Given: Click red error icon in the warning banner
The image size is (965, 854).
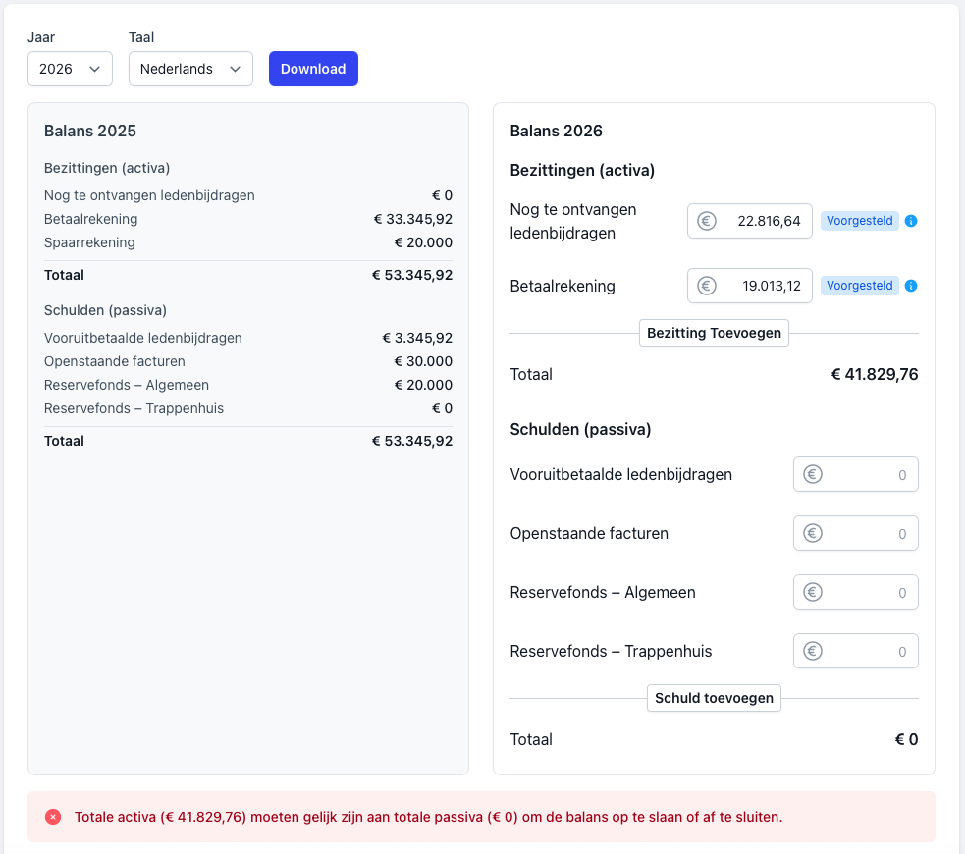Looking at the screenshot, I should pyautogui.click(x=53, y=817).
